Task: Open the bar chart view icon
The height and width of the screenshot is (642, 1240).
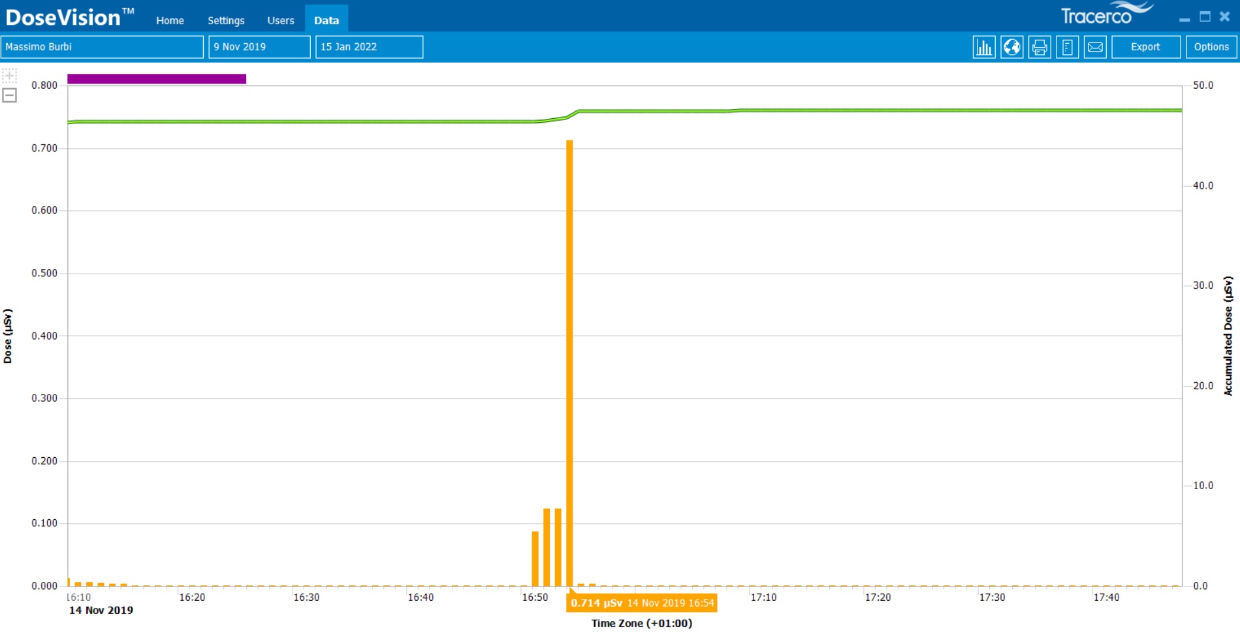Action: click(983, 47)
